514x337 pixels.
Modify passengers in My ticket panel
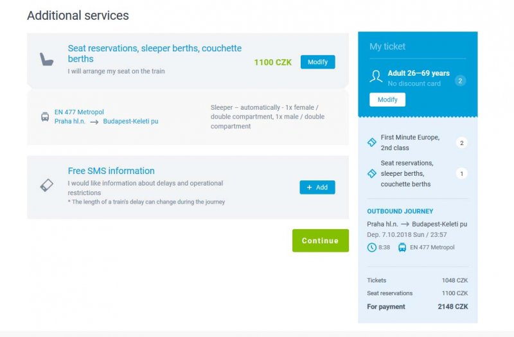point(387,99)
